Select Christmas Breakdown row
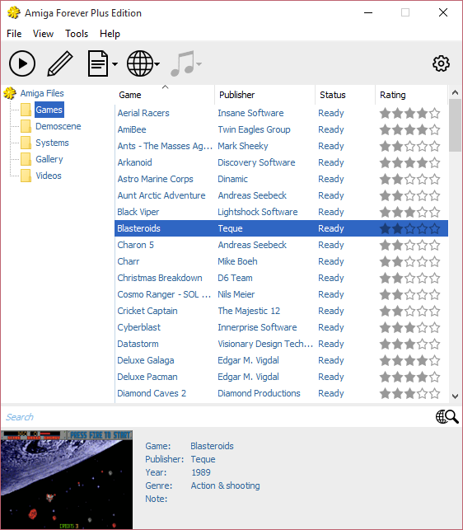Viewport: 463px width, 530px height. point(282,278)
